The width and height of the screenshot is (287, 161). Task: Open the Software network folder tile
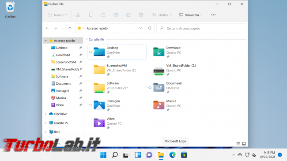tap(117, 87)
